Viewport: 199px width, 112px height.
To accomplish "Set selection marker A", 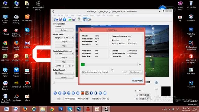I will click(82, 93).
